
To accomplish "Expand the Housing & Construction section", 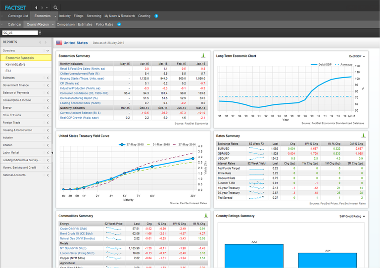I will [47, 130].
